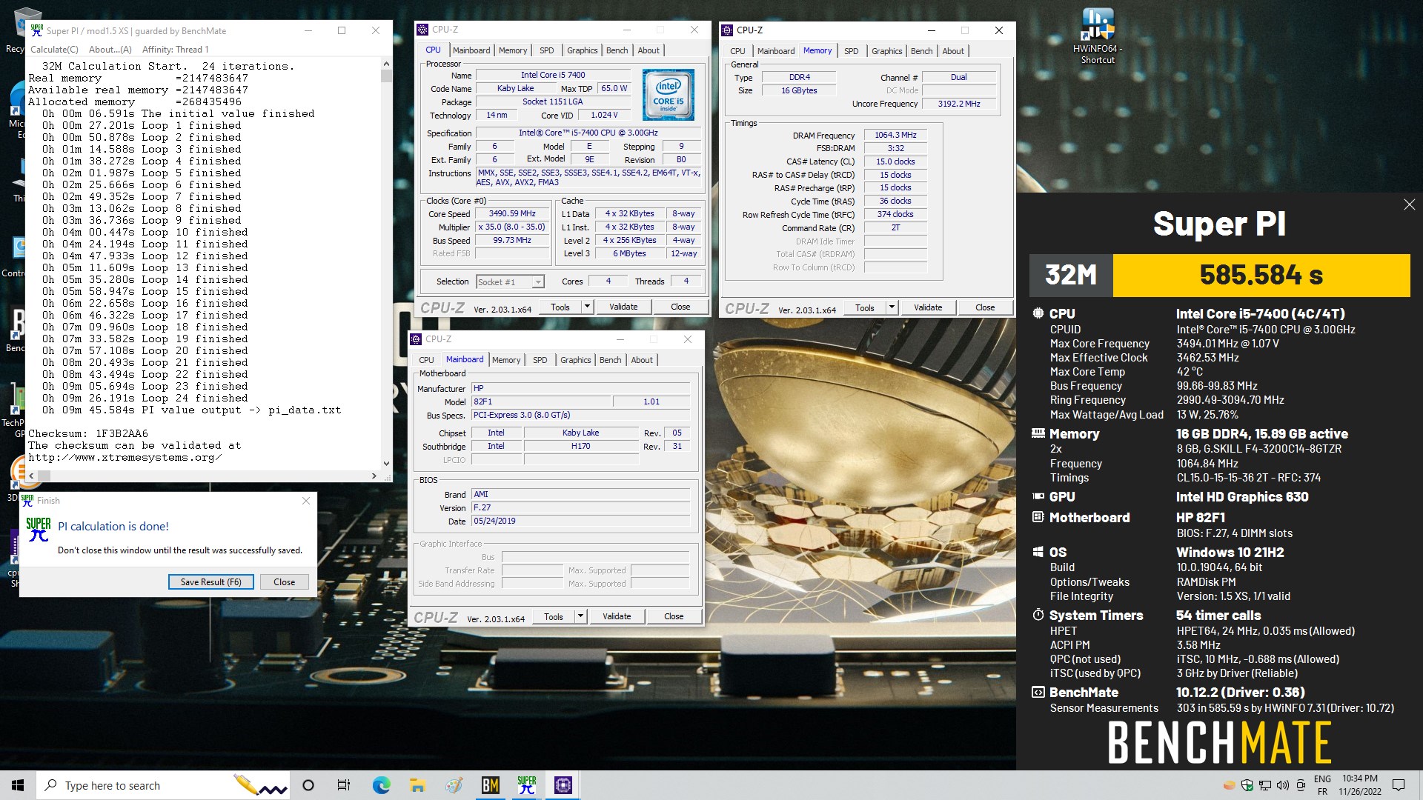Viewport: 1423px width, 800px height.
Task: Click CPU-Z Memory window title icon
Action: pyautogui.click(x=727, y=30)
